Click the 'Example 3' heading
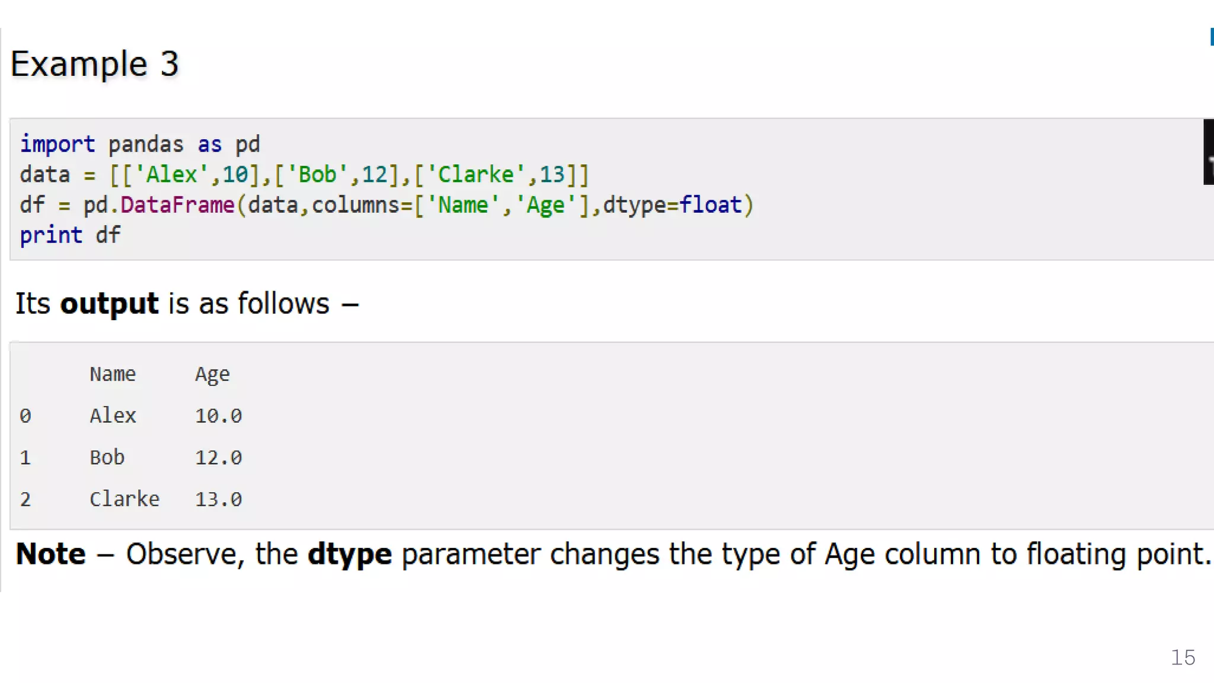This screenshot has height=683, width=1214. point(95,64)
